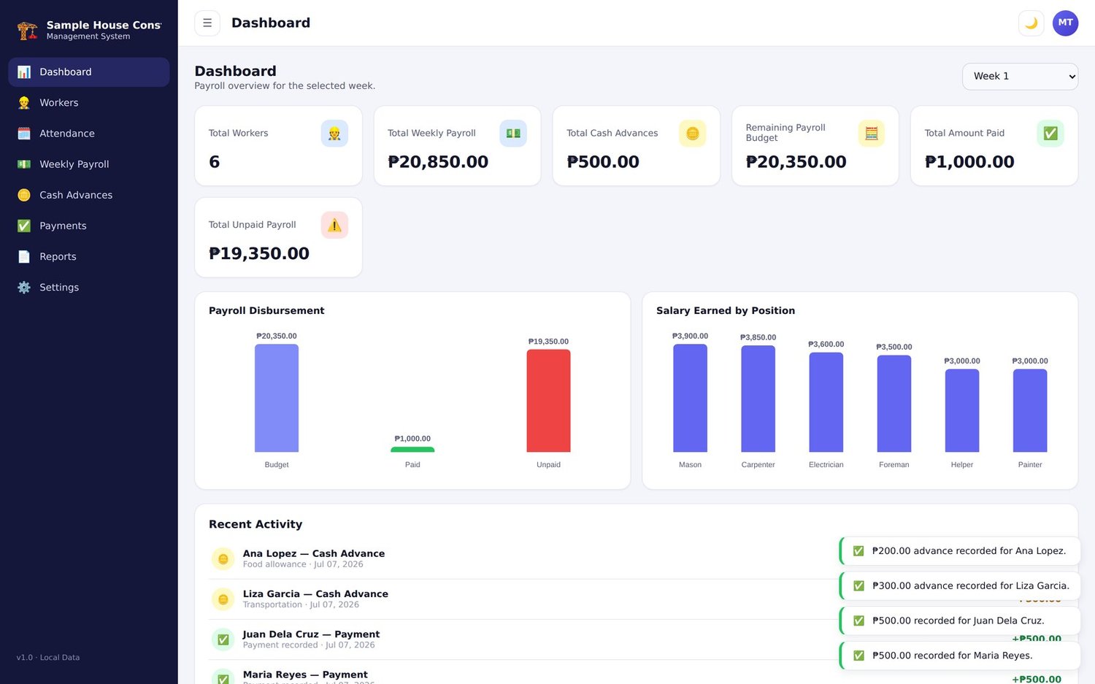Open the Week 1 dropdown selector
The image size is (1095, 684).
click(1020, 77)
